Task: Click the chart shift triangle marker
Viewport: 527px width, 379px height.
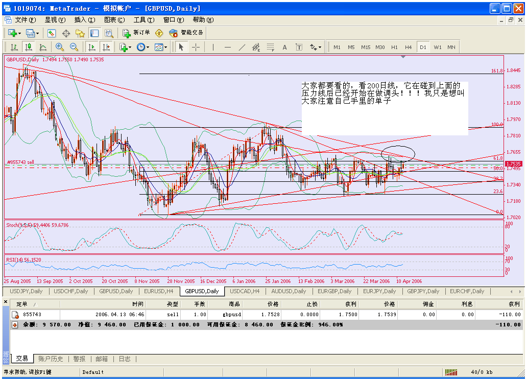Action: point(403,57)
